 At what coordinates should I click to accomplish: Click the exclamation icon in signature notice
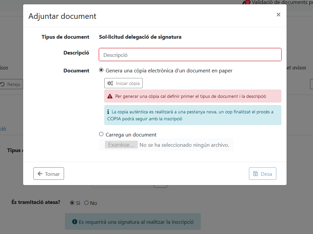[75, 222]
